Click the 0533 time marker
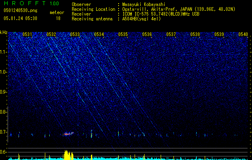The height and width of the screenshot is (160, 252). (x=75, y=34)
